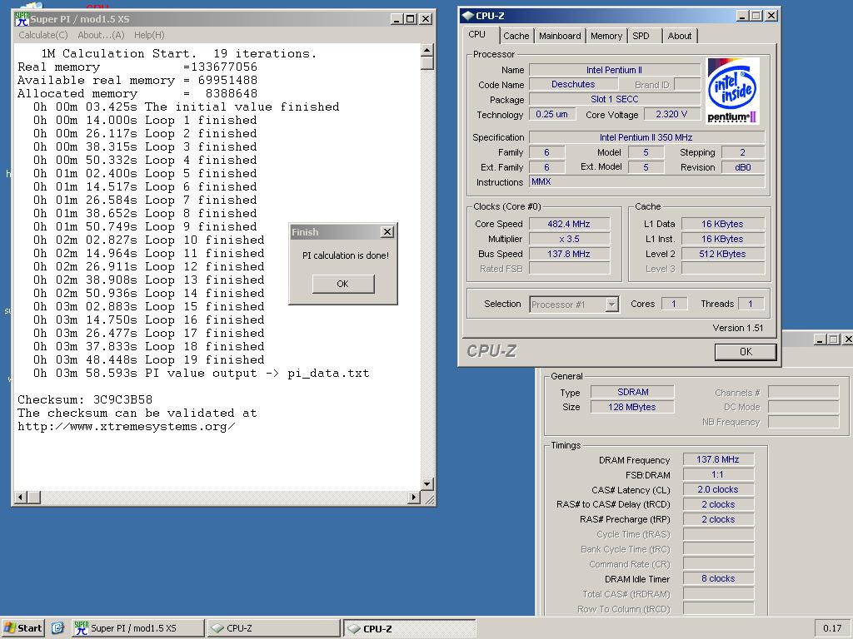This screenshot has width=853, height=639.
Task: Click the Super PI scroll up arrow
Action: tap(427, 51)
